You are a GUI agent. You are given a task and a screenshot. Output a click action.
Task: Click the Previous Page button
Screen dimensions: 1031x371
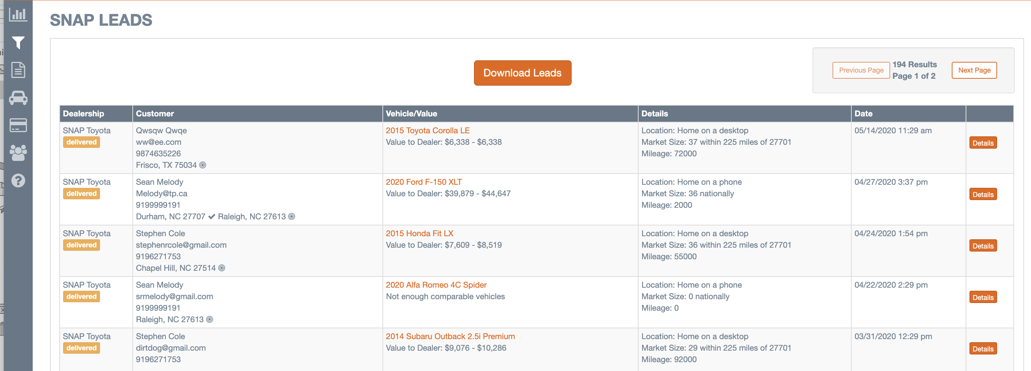coord(861,70)
